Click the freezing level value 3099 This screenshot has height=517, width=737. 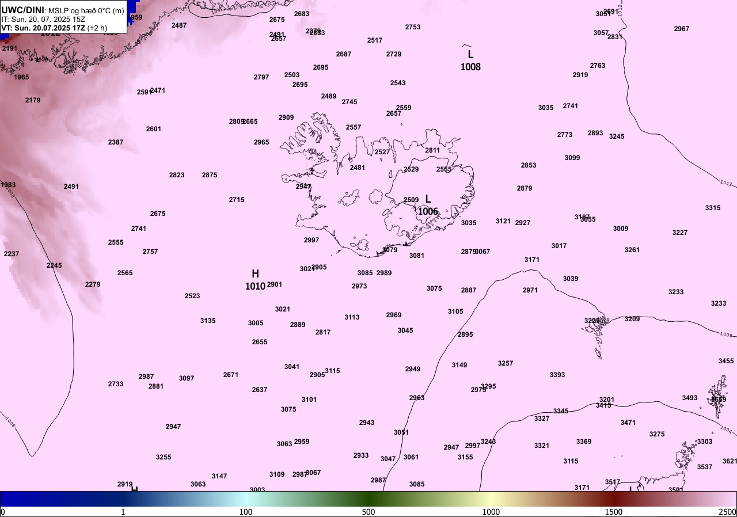coord(572,158)
